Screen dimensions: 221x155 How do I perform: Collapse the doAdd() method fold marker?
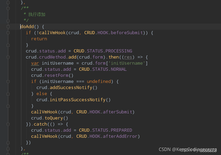[8, 26]
